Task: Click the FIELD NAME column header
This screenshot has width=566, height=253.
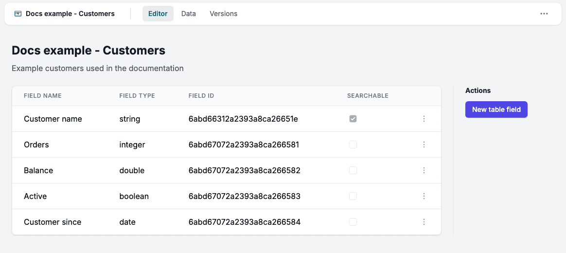Action: 43,96
